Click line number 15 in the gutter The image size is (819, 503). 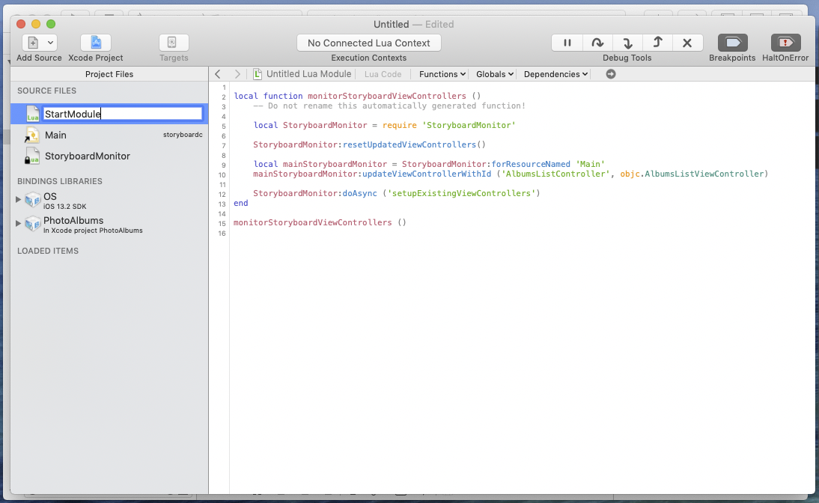pos(222,224)
